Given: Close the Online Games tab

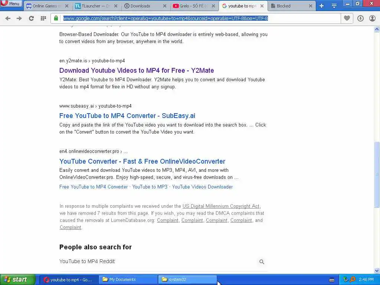Looking at the screenshot, I should pyautogui.click(x=67, y=6).
